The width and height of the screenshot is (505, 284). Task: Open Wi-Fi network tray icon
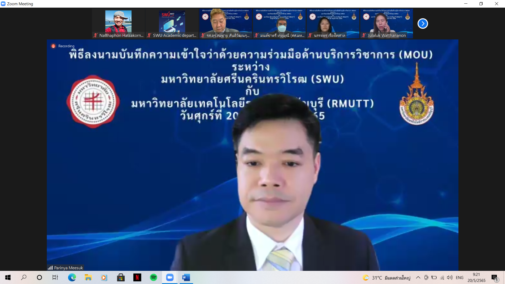point(442,277)
